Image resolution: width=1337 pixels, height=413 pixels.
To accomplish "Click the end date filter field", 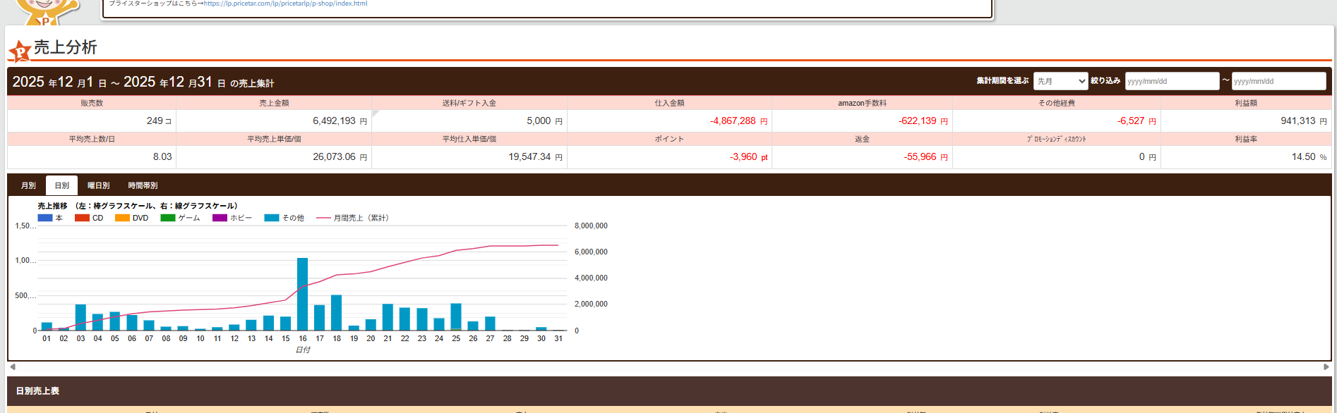I will click(x=1278, y=81).
